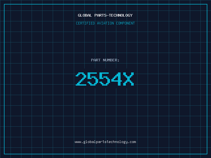Click the PART NUMBER: label
The image size is (211, 158).
click(x=105, y=60)
